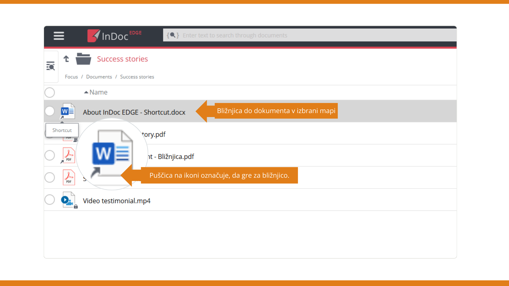Image resolution: width=509 pixels, height=286 pixels.
Task: Toggle the select-all circle in header
Action: coord(50,92)
